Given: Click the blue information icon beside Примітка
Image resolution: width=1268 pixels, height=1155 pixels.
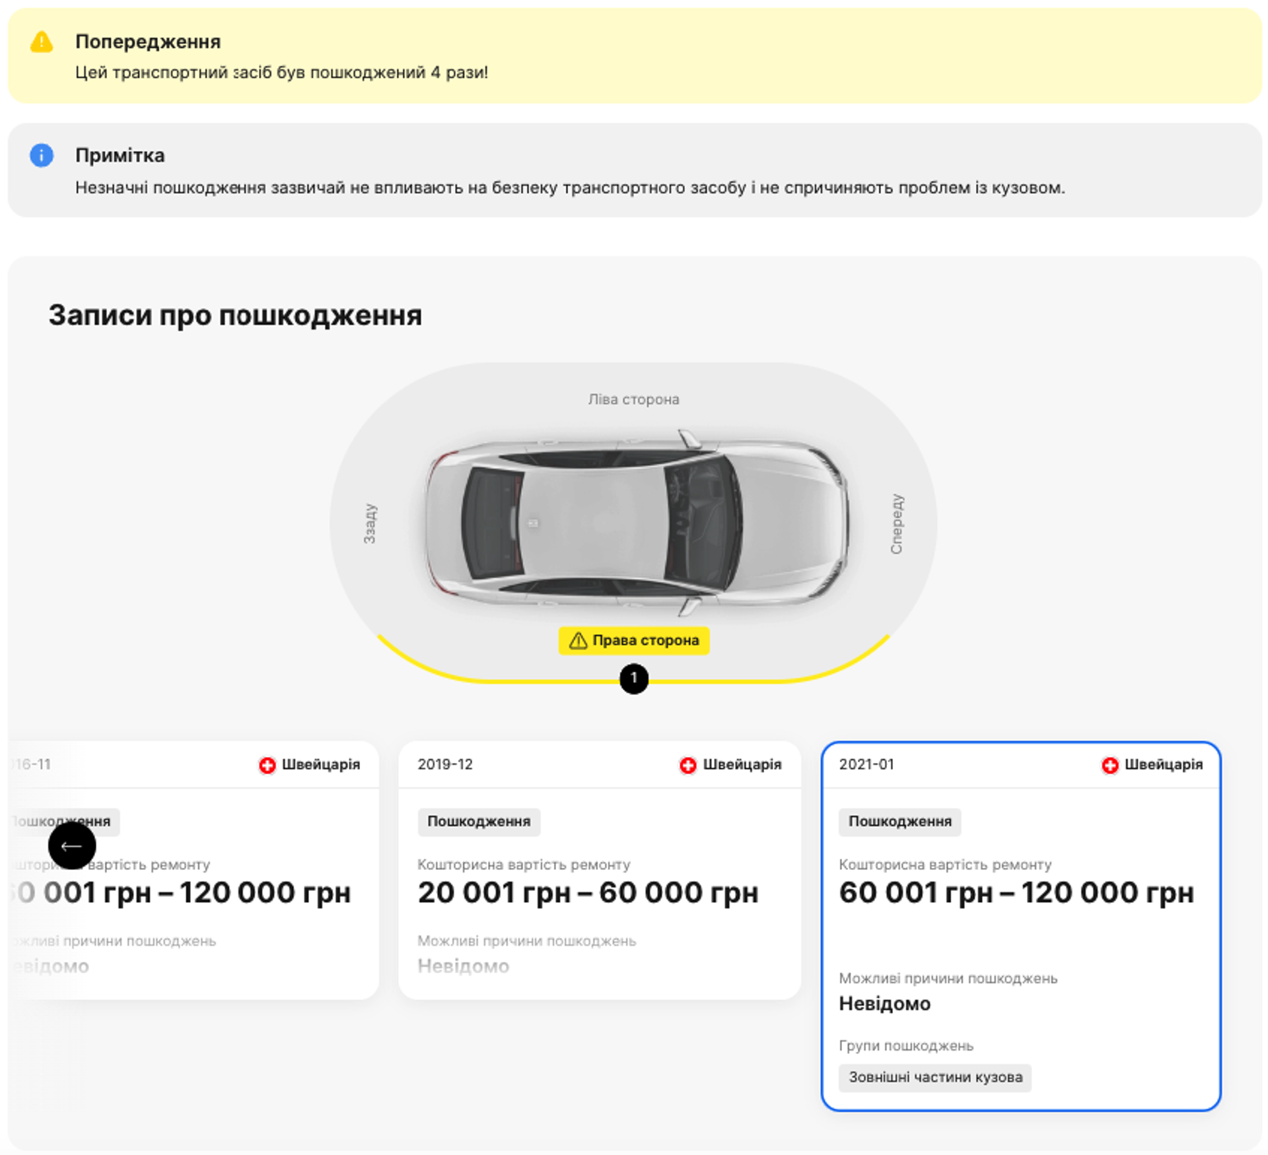Looking at the screenshot, I should click(41, 154).
